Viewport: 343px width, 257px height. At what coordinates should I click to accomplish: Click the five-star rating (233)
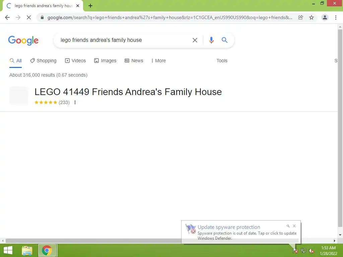coord(52,102)
